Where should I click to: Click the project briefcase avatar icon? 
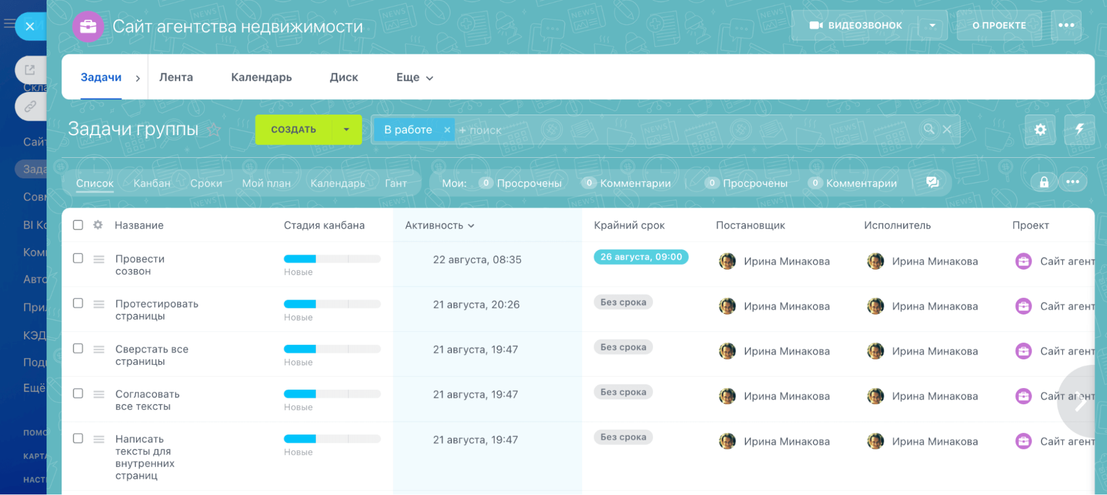click(88, 26)
